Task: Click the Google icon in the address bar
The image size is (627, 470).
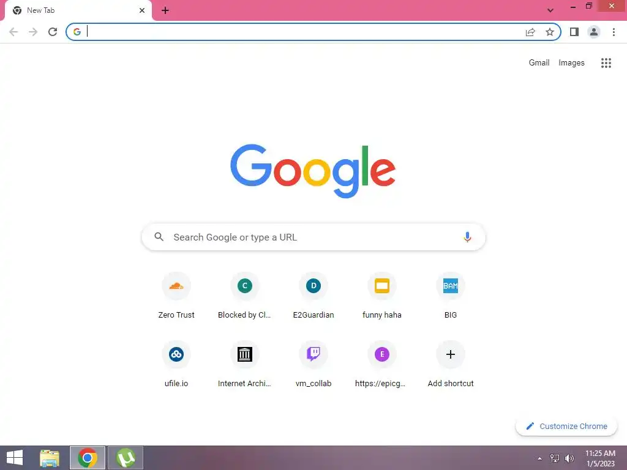Action: [77, 32]
